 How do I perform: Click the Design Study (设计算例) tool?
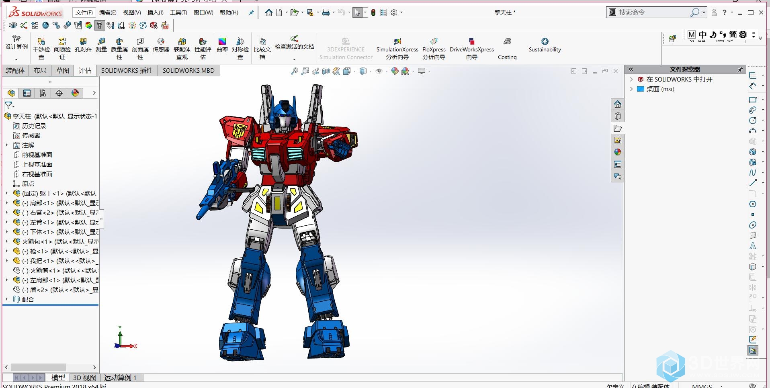[16, 43]
